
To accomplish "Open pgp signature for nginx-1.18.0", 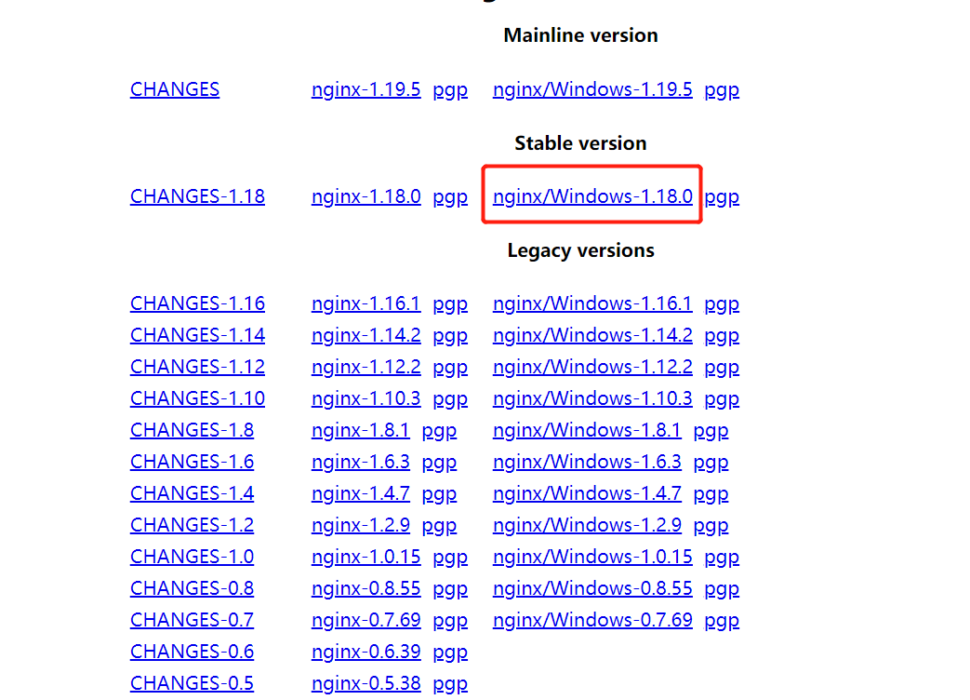I will 450,197.
